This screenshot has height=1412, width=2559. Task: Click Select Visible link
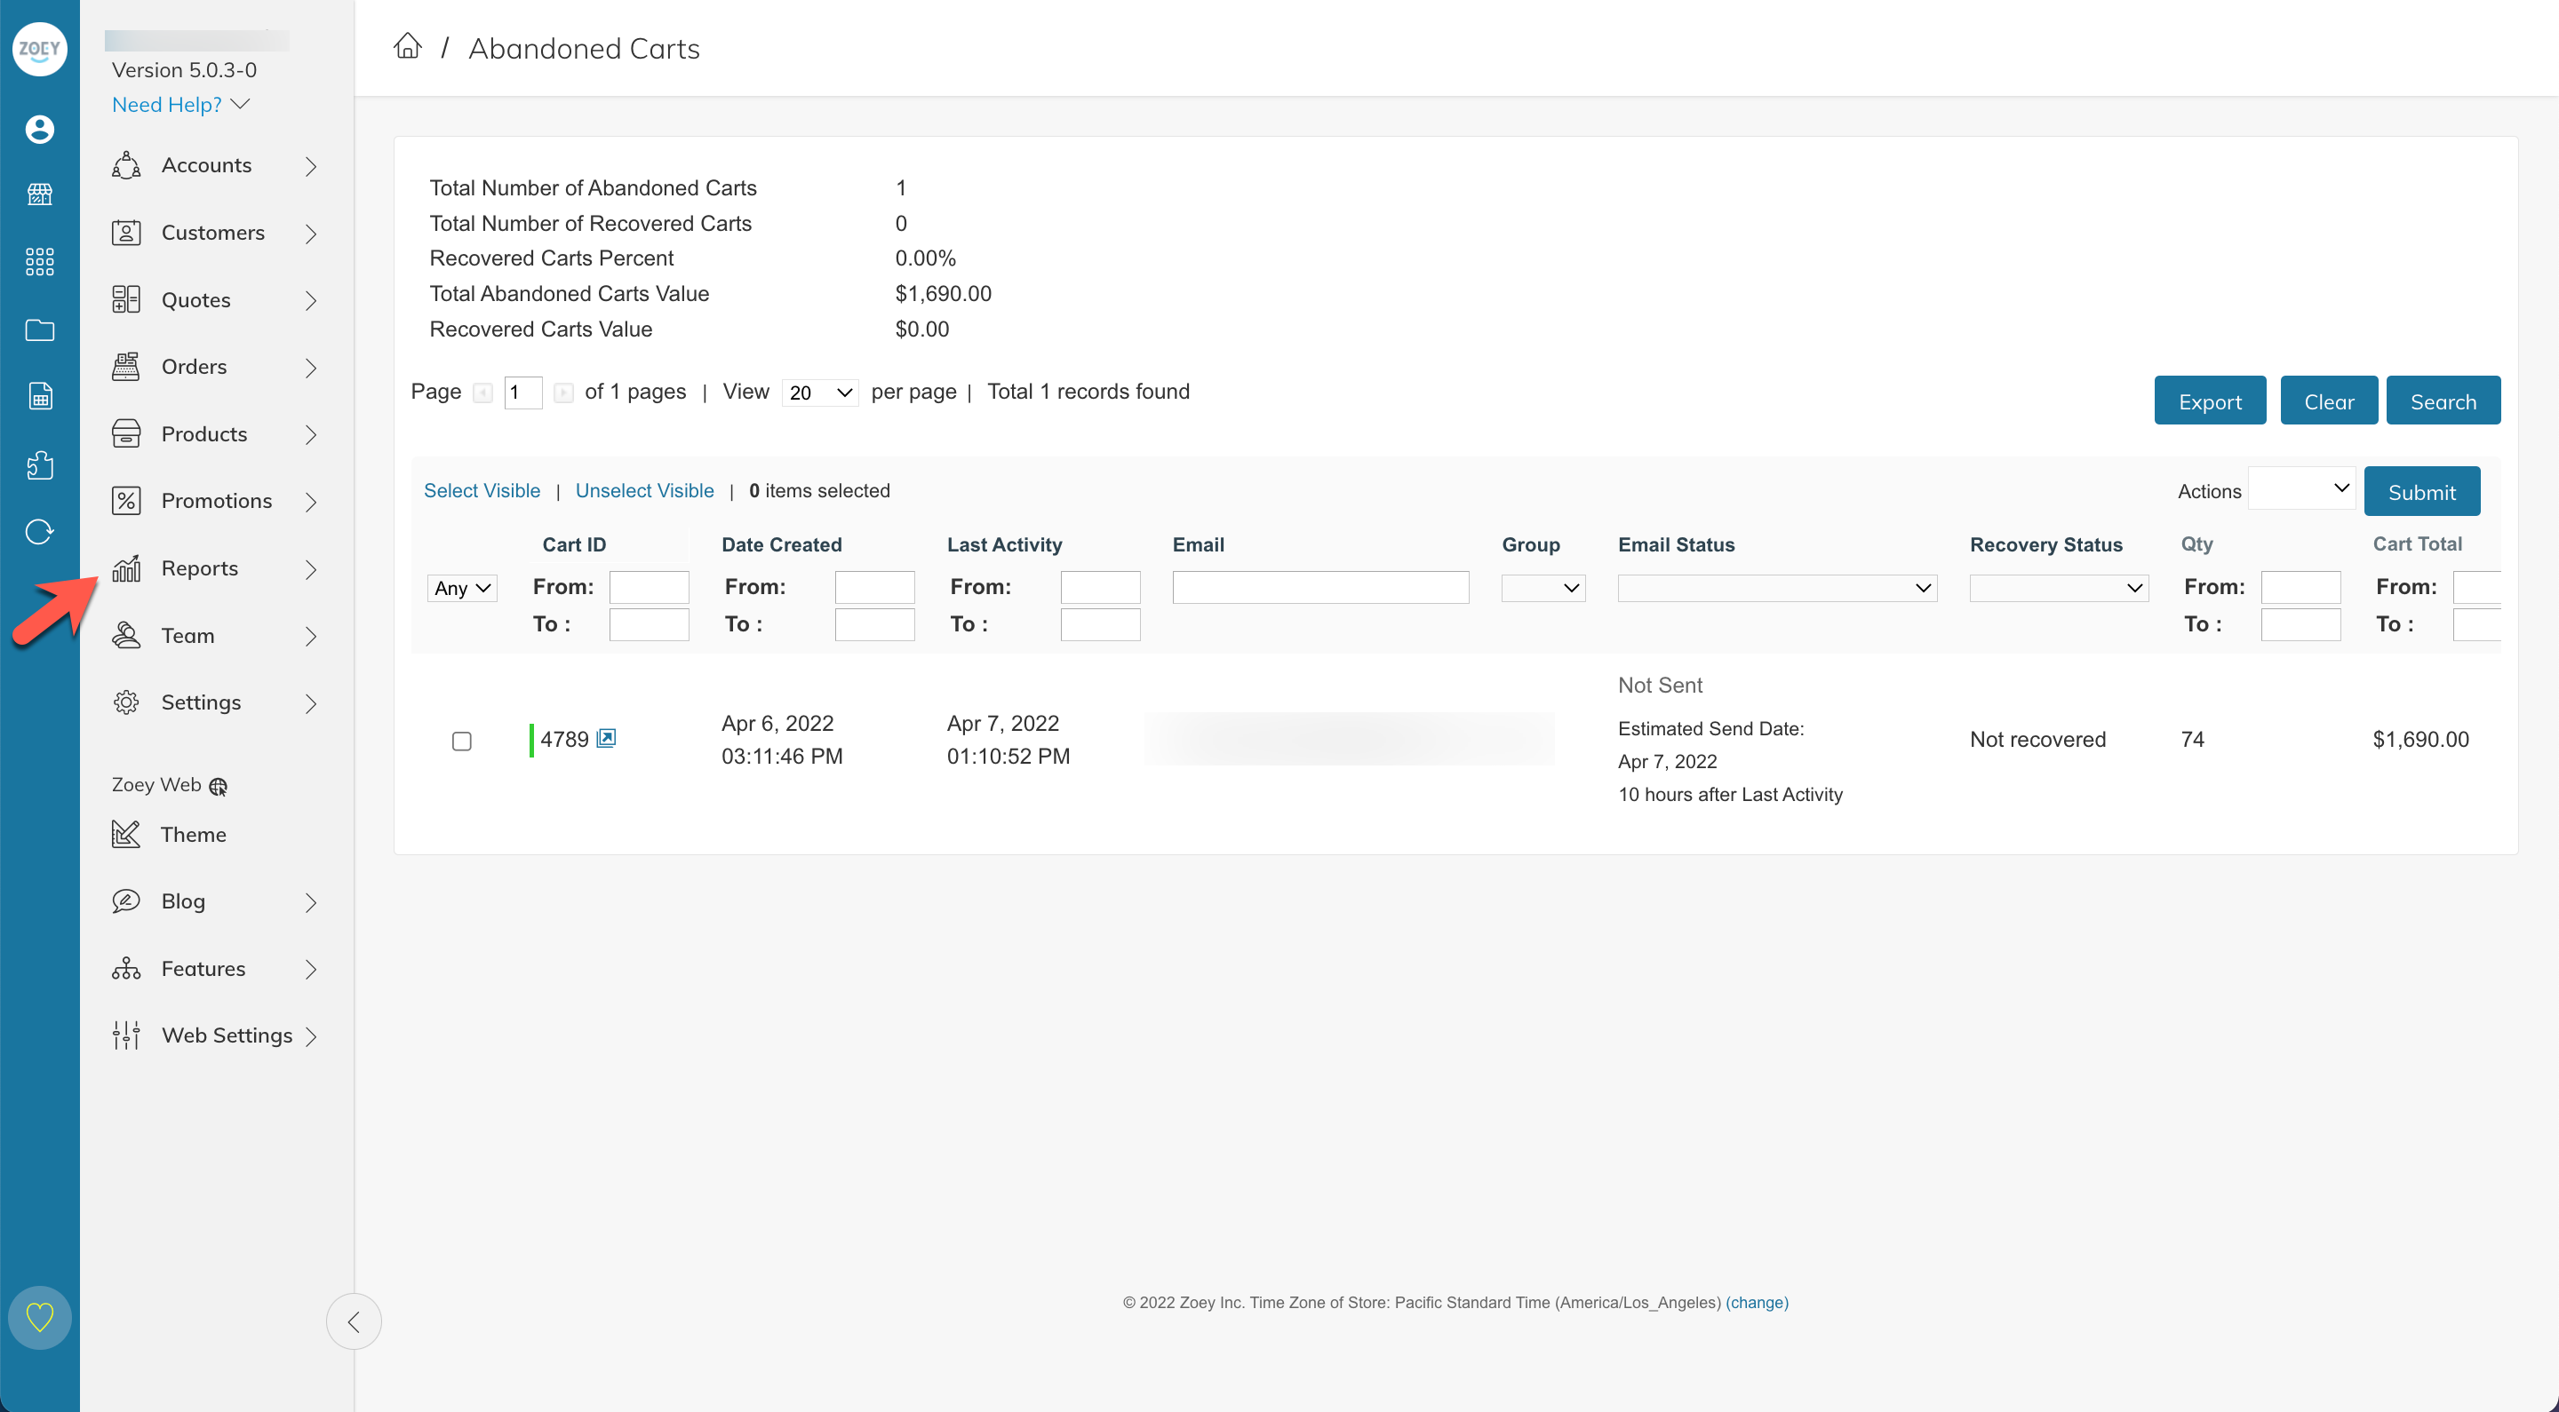[482, 490]
